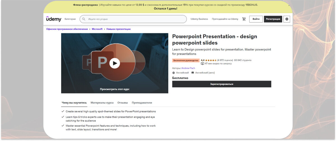
Task: Click the search magnifier icon
Action: (x=84, y=19)
